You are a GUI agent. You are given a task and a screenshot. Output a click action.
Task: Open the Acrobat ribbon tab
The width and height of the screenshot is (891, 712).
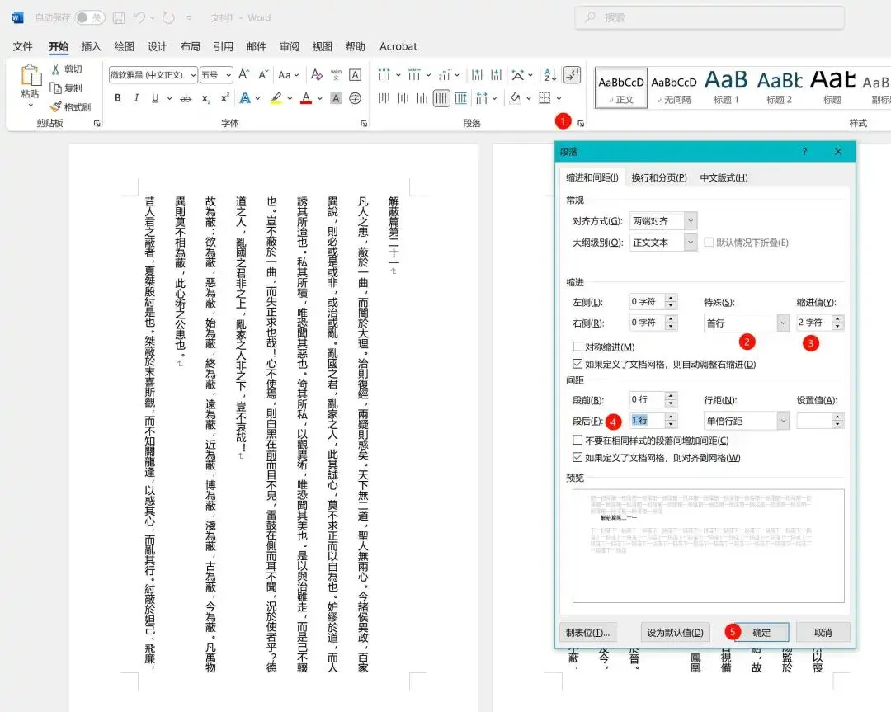click(x=398, y=46)
